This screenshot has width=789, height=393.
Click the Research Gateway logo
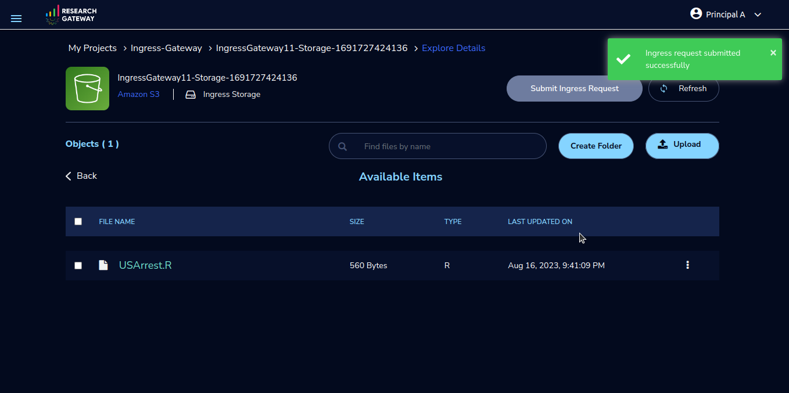pos(71,15)
